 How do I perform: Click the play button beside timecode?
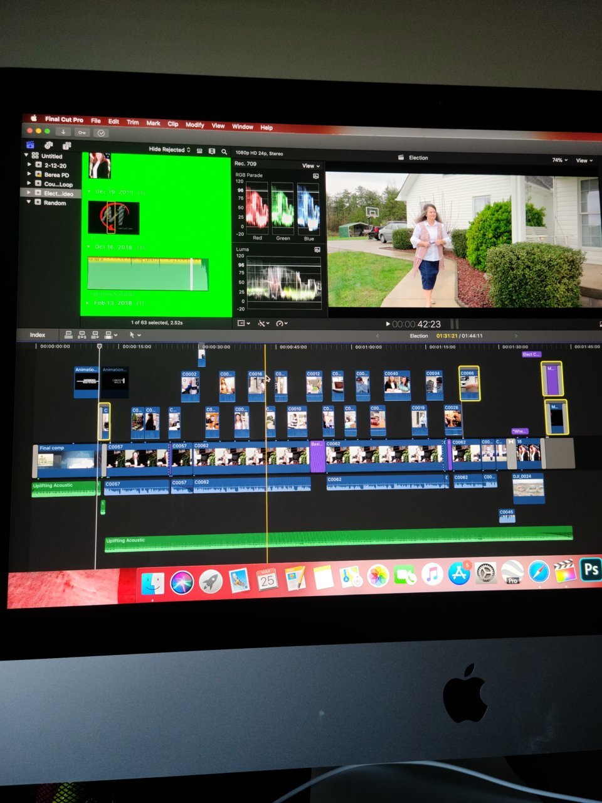coord(388,324)
